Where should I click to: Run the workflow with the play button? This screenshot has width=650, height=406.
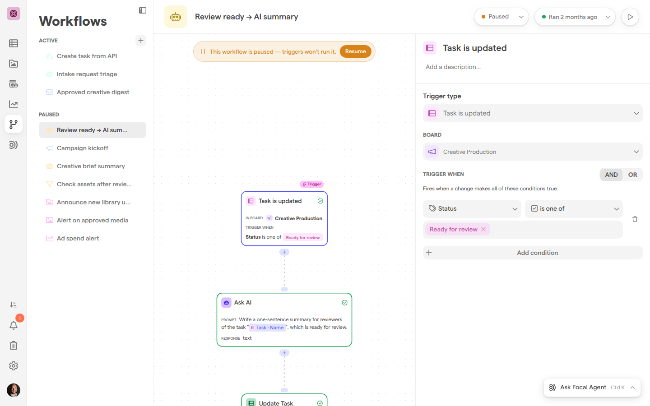tap(630, 17)
